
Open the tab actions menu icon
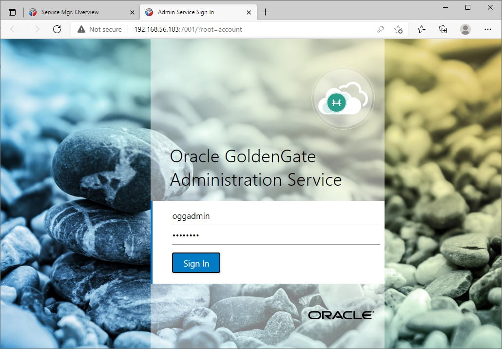pos(12,13)
